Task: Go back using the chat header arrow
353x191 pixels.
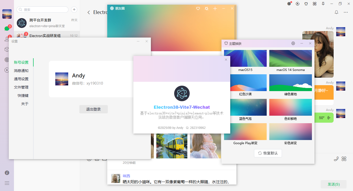Action: 89,12
